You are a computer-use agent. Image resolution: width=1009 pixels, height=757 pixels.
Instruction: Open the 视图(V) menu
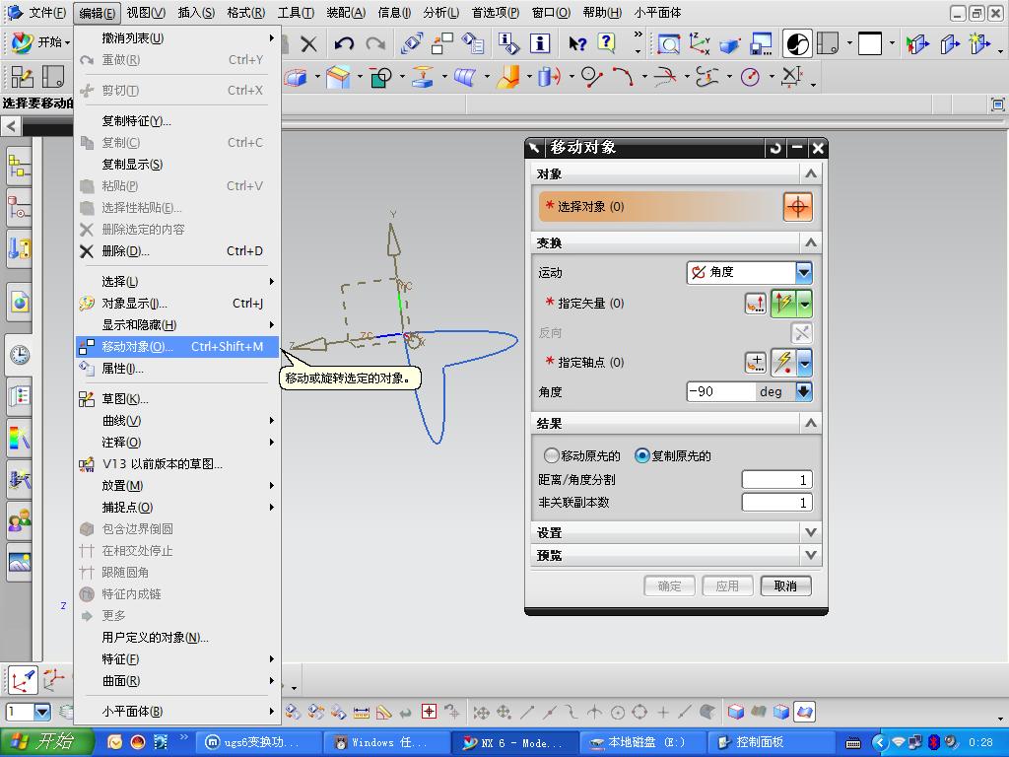[146, 12]
